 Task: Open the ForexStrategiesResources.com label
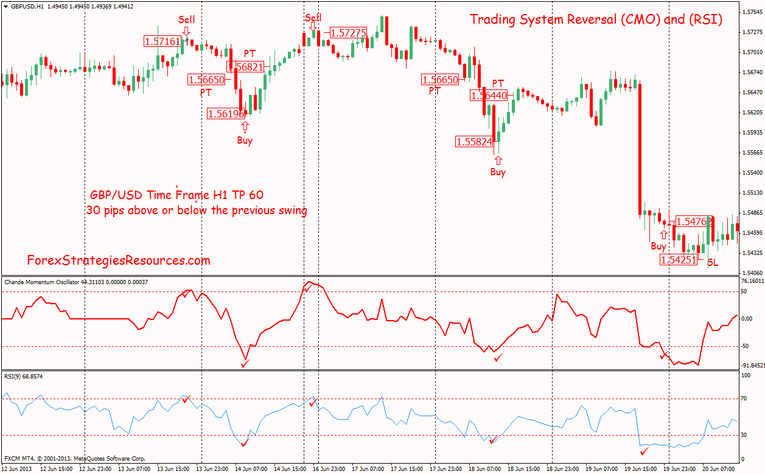(x=119, y=260)
